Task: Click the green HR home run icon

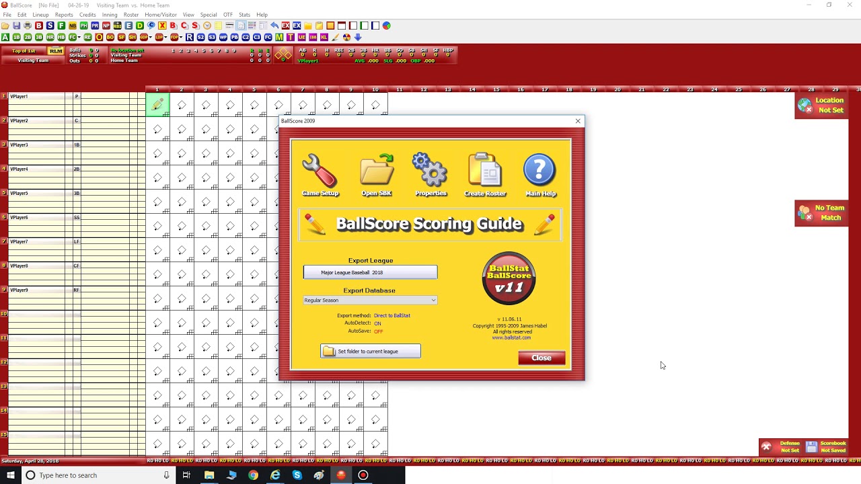Action: [50, 37]
